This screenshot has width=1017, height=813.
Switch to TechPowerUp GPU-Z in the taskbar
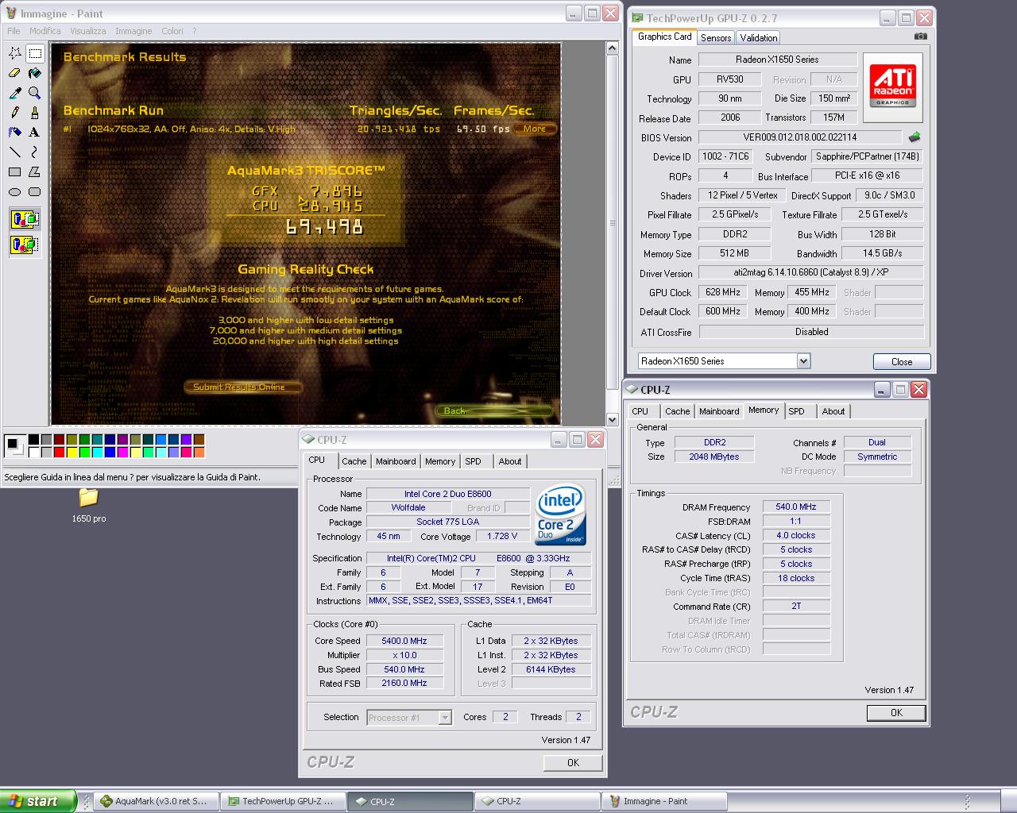tap(284, 802)
